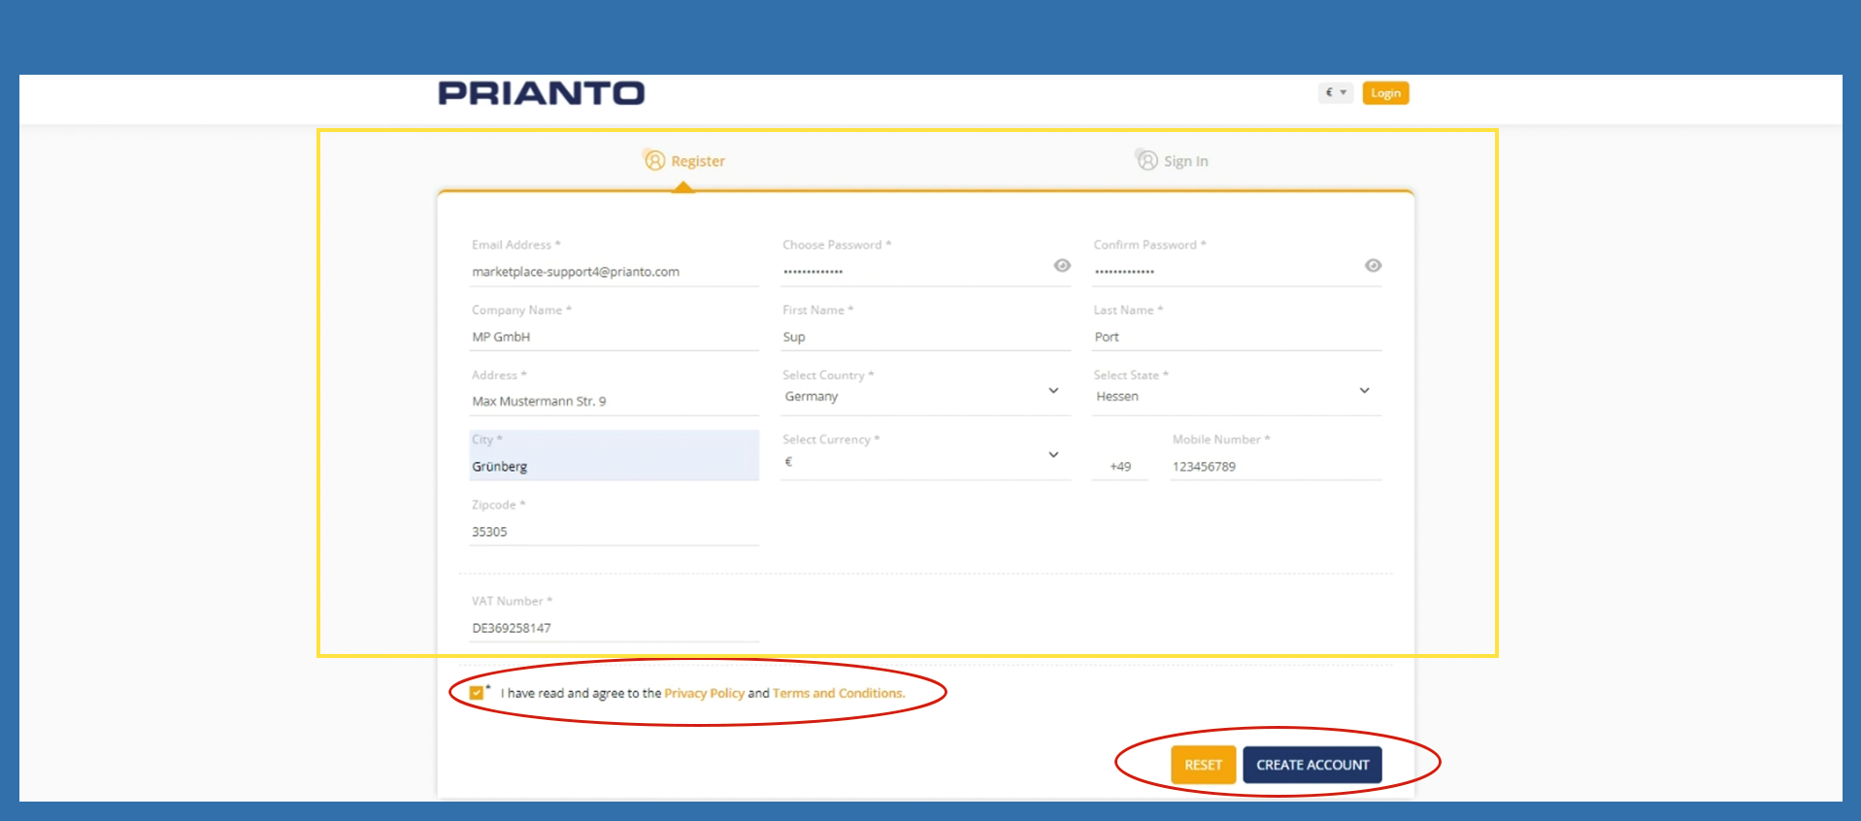Switch to the Register tab

pyautogui.click(x=697, y=161)
